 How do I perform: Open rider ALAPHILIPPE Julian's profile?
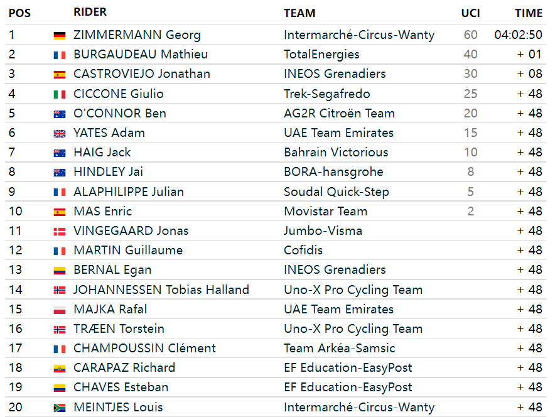pyautogui.click(x=129, y=192)
